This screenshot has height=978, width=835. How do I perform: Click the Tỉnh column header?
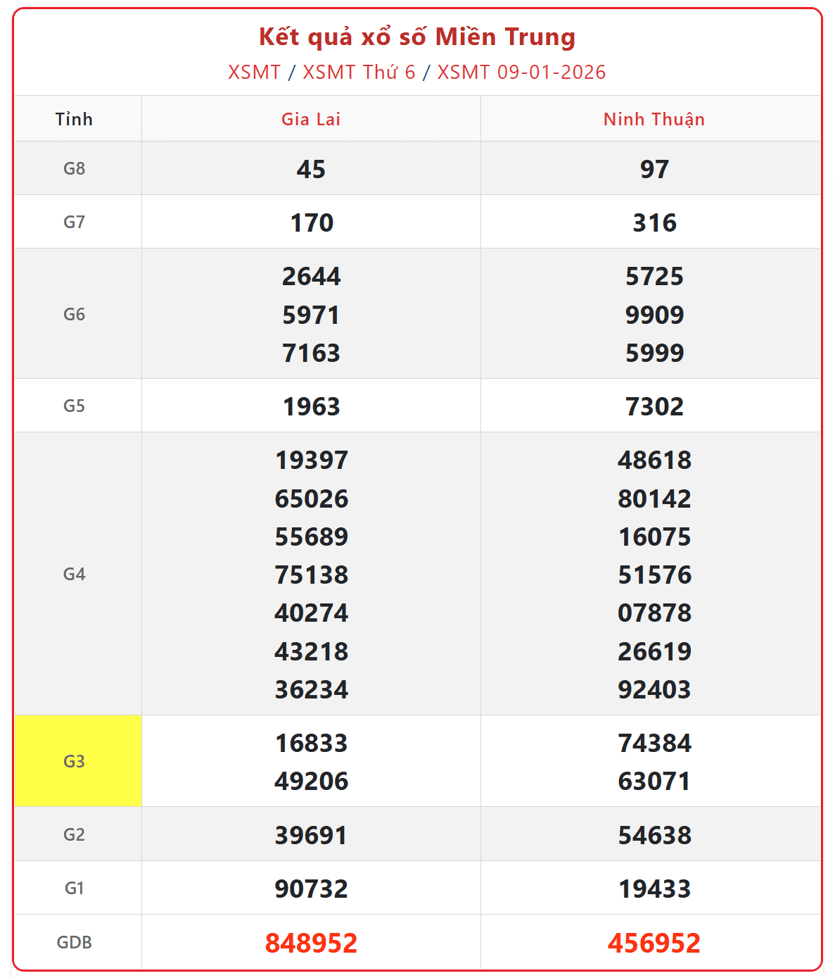(75, 119)
